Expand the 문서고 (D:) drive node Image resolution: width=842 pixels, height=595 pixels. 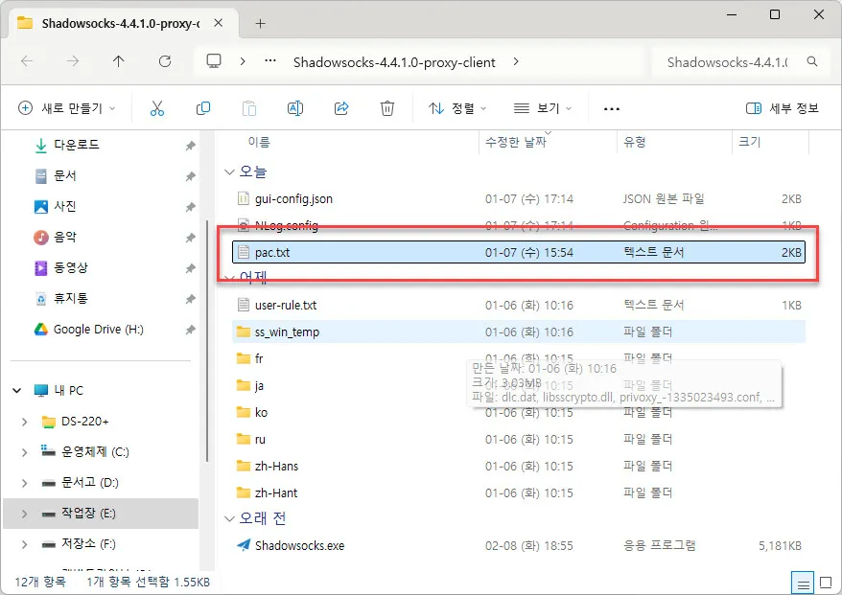[x=24, y=483]
